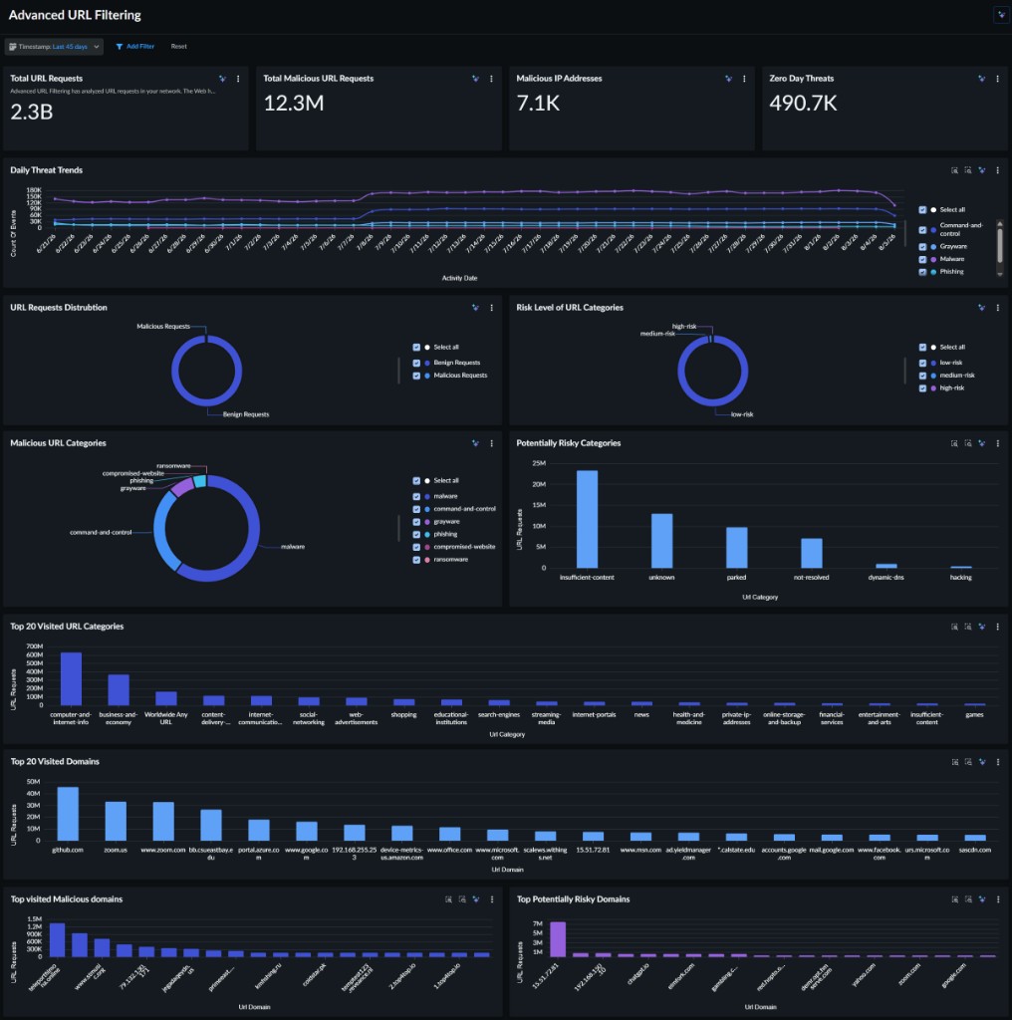Click the Reset filter link
The width and height of the screenshot is (1012, 1020).
point(179,47)
